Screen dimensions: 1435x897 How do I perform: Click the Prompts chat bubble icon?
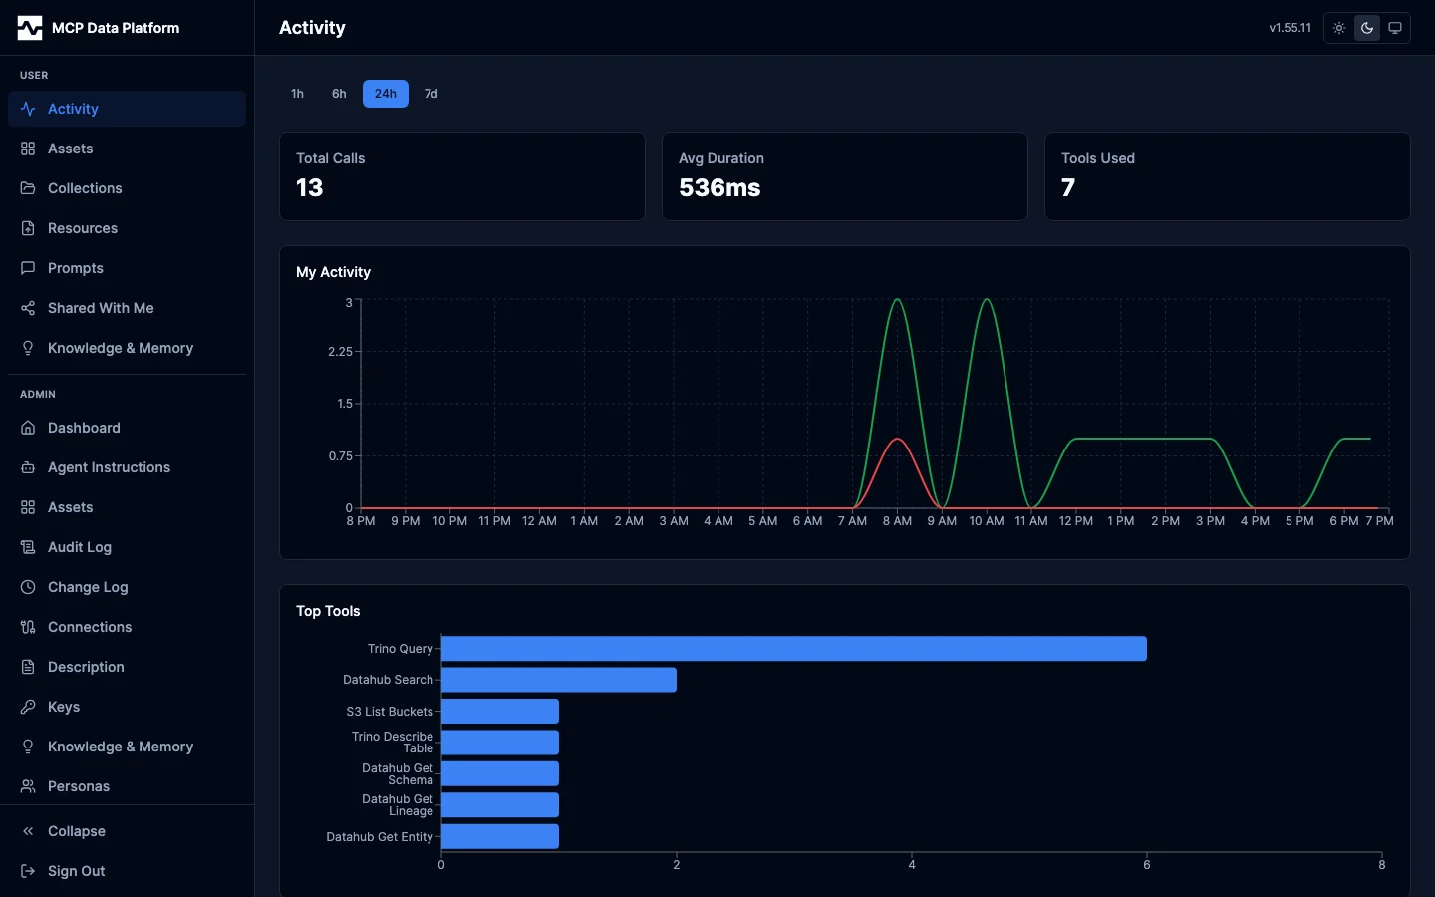(28, 268)
